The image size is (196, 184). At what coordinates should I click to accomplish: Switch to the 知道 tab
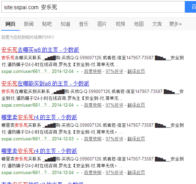[65, 24]
